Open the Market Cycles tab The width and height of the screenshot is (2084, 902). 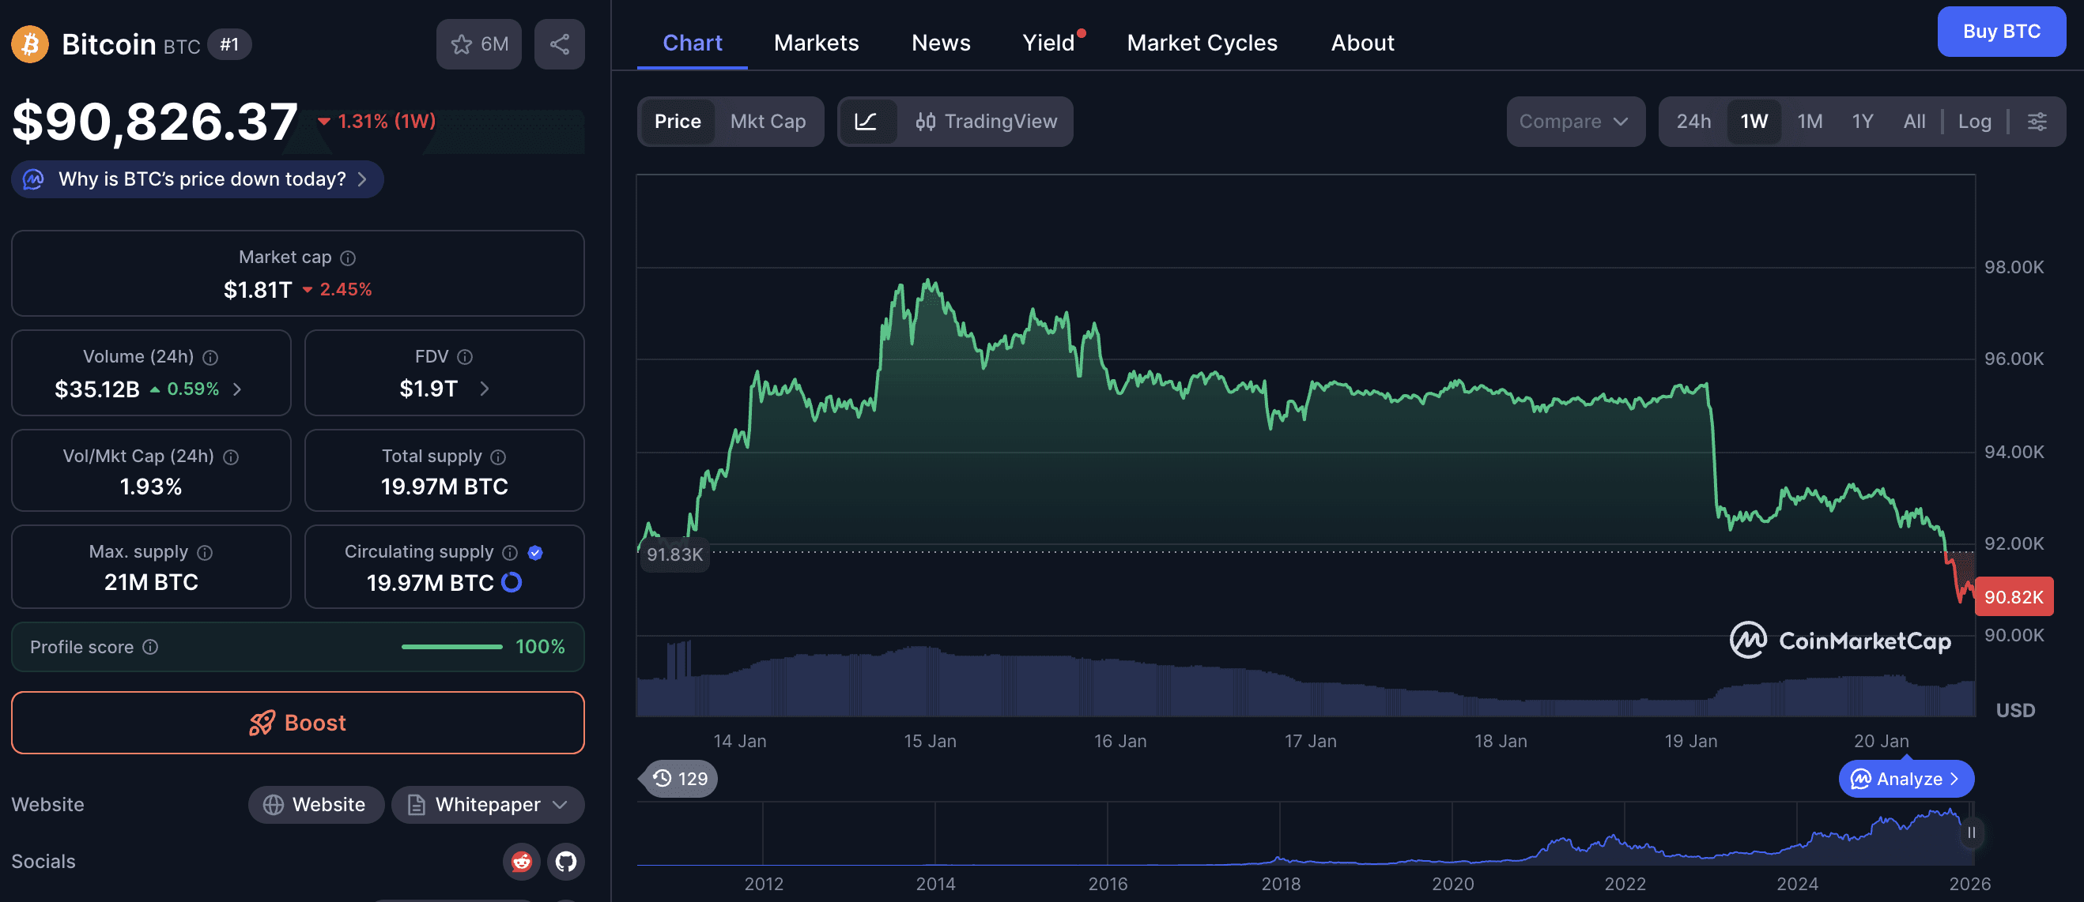coord(1202,42)
